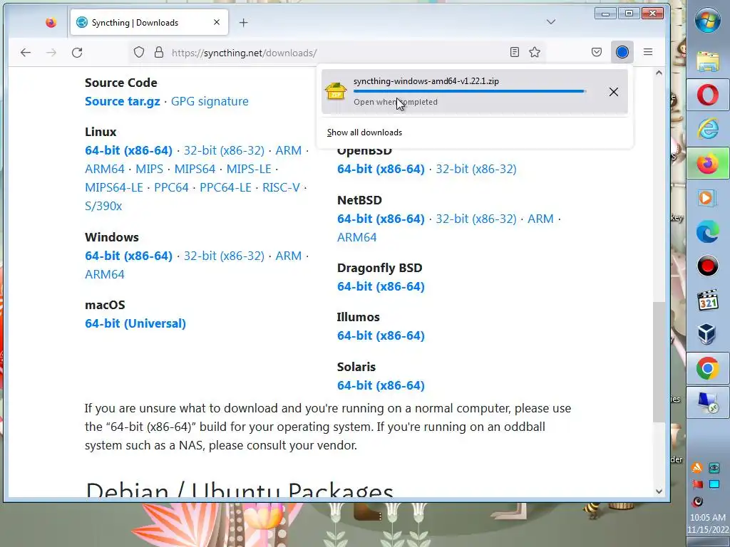Click the vertical scrollbar thumb
Screen dimensions: 730x547
659,362
